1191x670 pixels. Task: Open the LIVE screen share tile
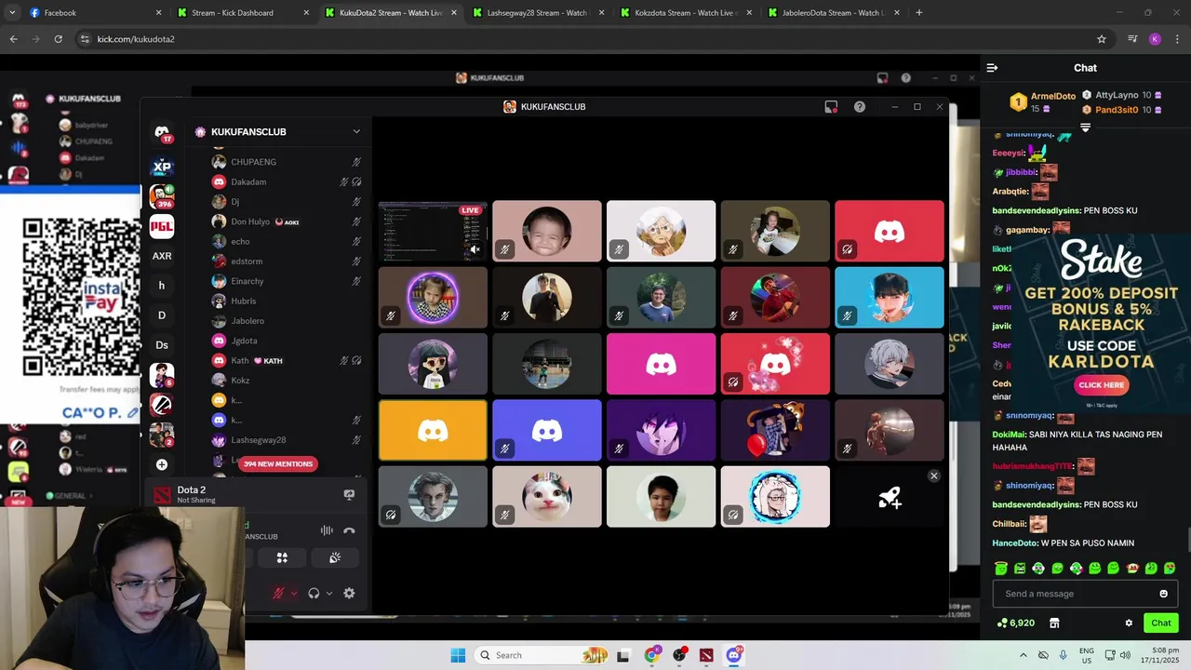coord(433,232)
